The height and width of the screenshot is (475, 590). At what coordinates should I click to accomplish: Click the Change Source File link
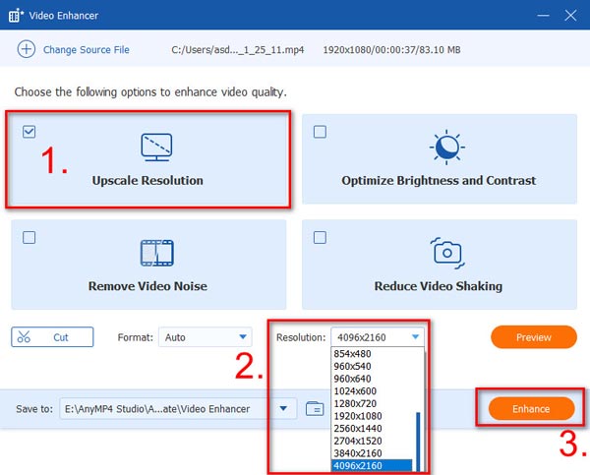point(87,50)
